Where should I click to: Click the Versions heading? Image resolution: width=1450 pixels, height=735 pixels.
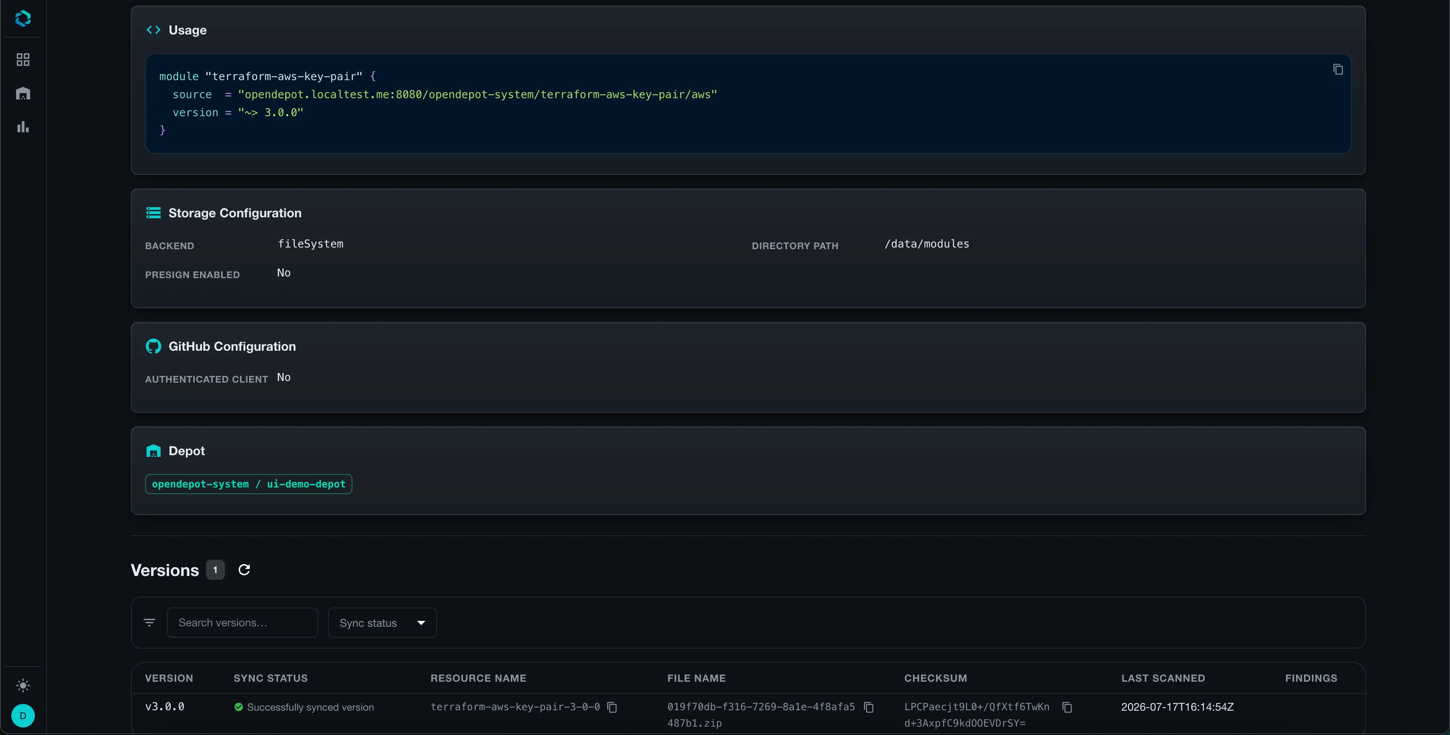pos(165,570)
